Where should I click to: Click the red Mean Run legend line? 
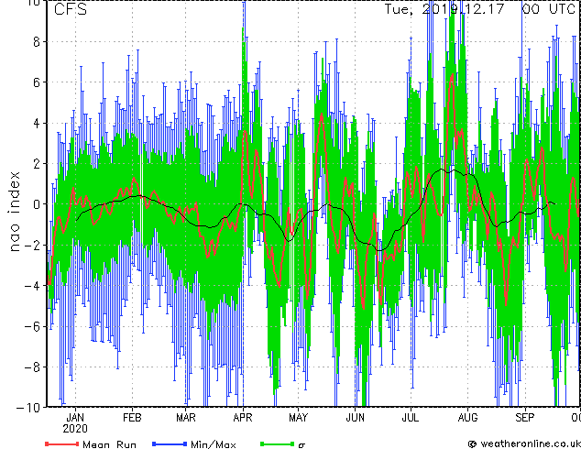(61, 444)
